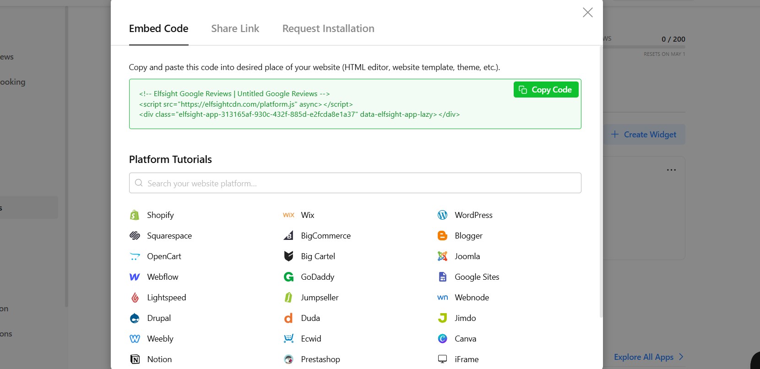This screenshot has width=760, height=369.
Task: Click the Weebly logo icon
Action: 135,339
